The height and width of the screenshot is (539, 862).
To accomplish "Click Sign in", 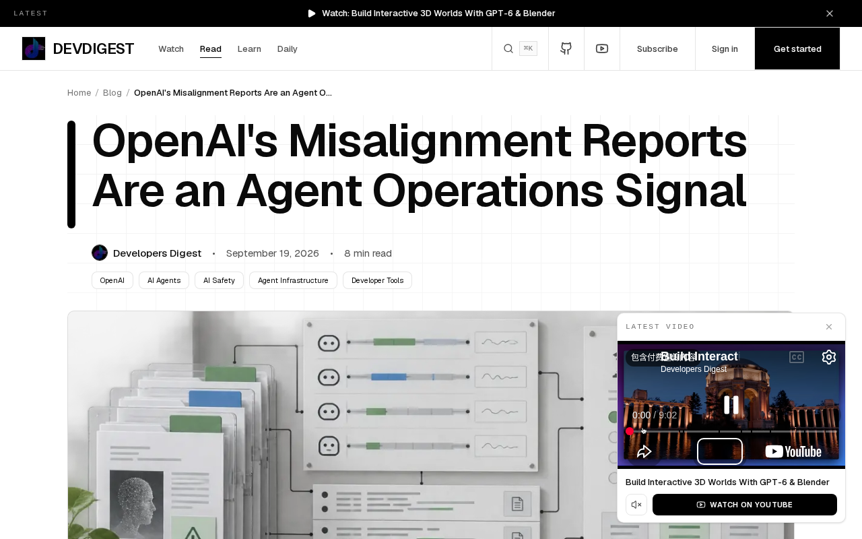I will tap(725, 49).
